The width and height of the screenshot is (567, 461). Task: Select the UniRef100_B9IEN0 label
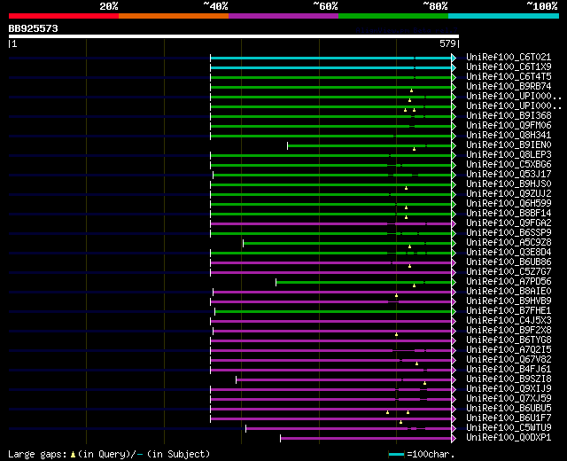click(509, 145)
